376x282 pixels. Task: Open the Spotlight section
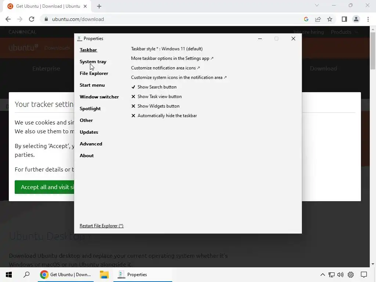(x=90, y=109)
